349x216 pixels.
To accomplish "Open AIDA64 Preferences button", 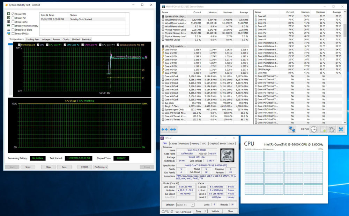I will pos(101,167).
